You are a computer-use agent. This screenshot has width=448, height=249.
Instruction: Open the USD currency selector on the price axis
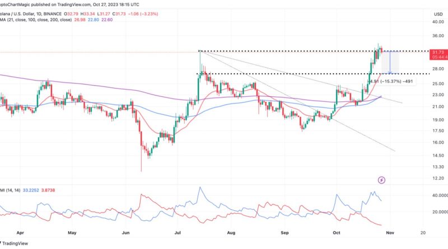click(438, 14)
